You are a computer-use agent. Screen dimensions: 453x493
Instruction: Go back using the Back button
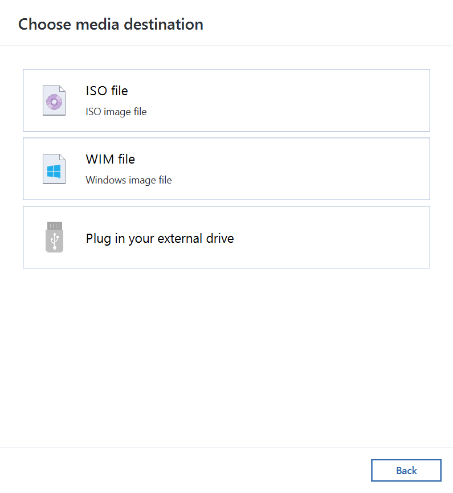pyautogui.click(x=406, y=470)
